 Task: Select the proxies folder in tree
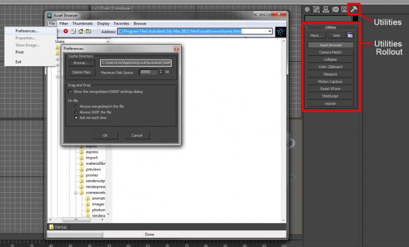click(92, 175)
